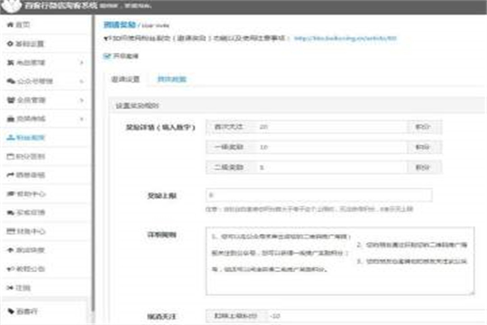This screenshot has height=325, width=487.
Task: Click the 取消关注 input showing -10
Action: pos(377,316)
